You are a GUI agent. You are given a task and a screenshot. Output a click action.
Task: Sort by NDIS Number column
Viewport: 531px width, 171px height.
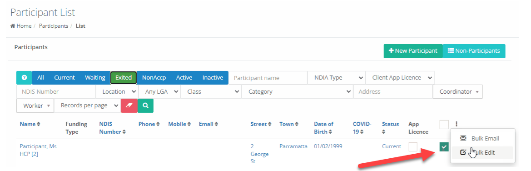pyautogui.click(x=113, y=128)
